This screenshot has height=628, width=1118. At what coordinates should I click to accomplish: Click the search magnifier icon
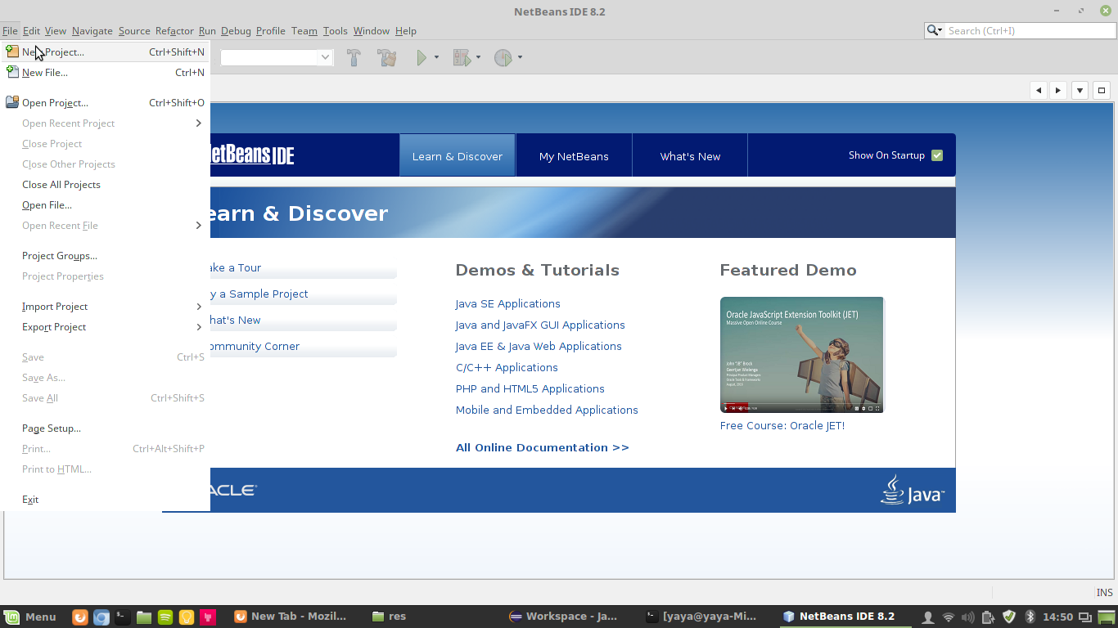[x=932, y=30]
